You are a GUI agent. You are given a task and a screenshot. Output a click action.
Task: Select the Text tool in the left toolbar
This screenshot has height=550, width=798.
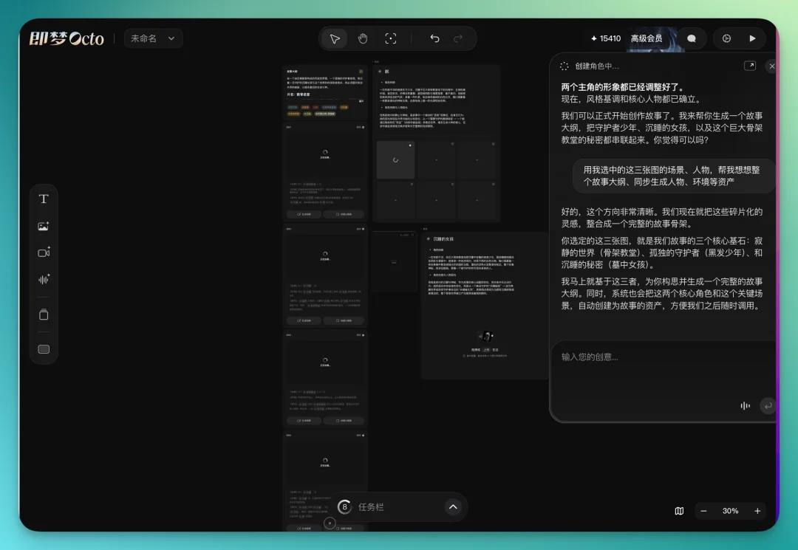(x=44, y=198)
